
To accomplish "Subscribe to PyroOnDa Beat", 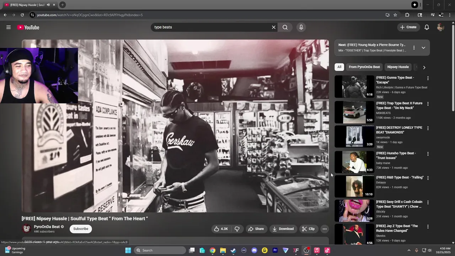I will pos(81,229).
